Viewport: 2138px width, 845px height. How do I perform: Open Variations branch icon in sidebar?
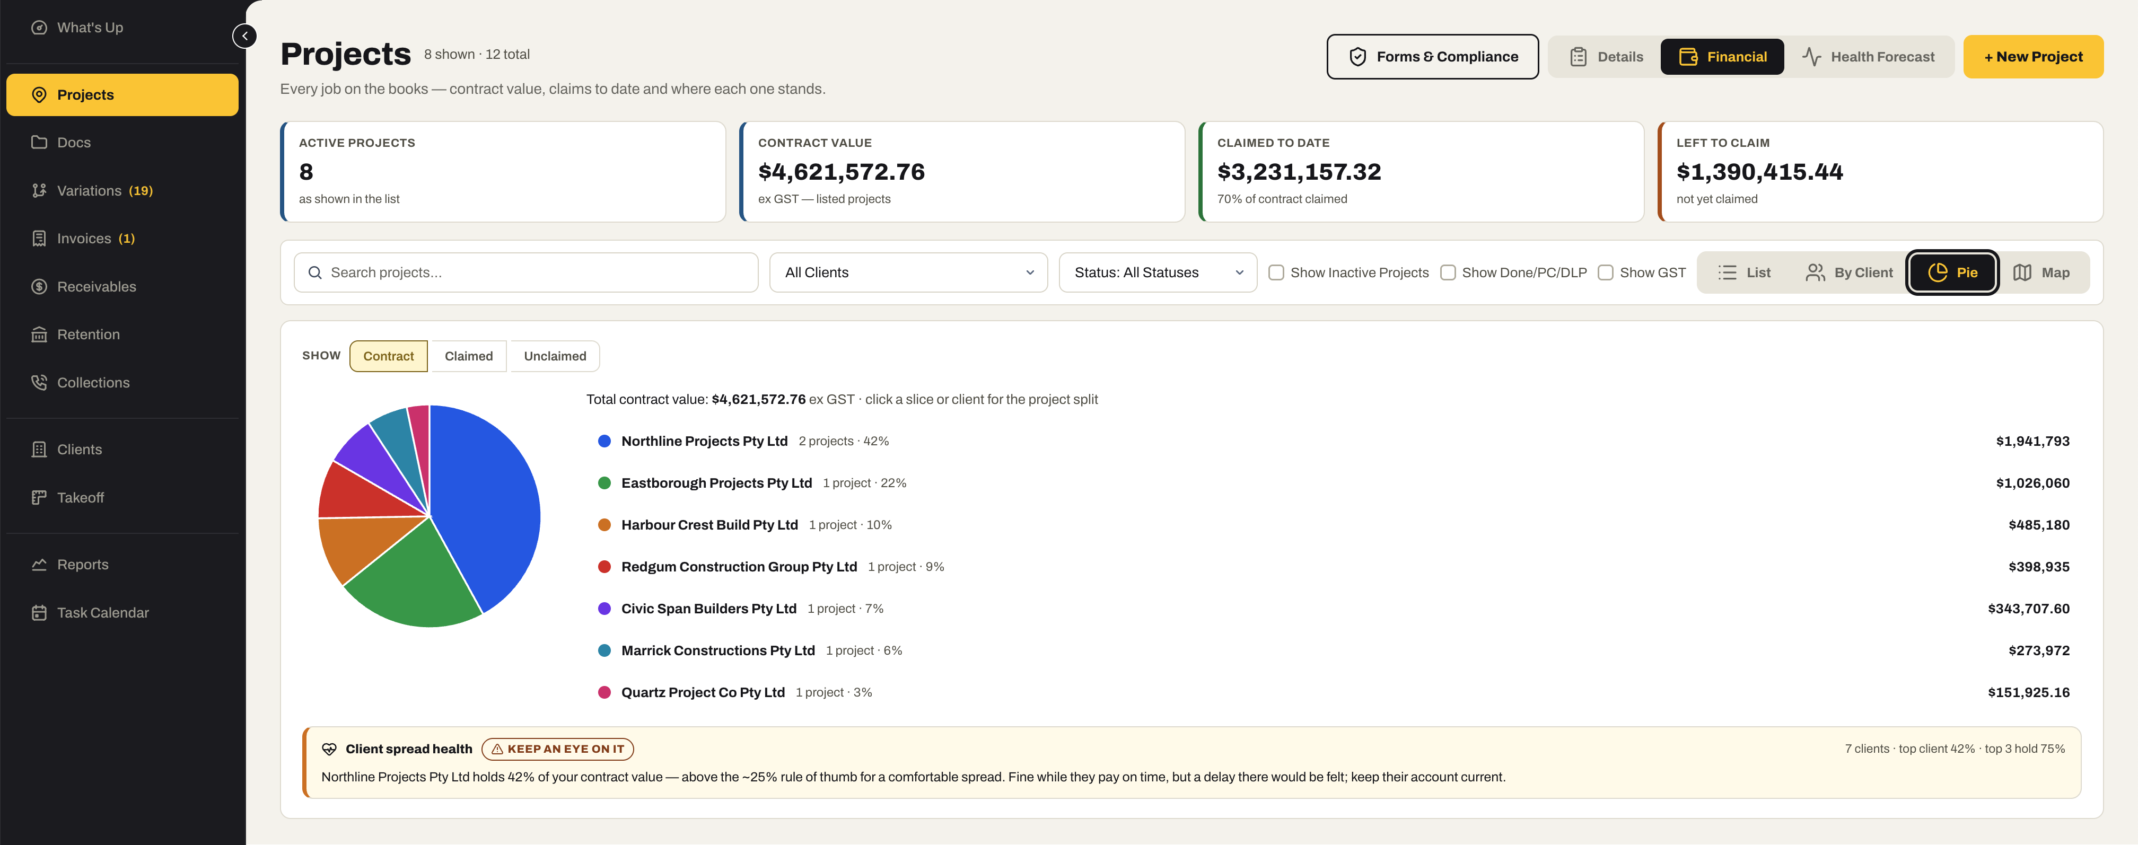pos(39,190)
